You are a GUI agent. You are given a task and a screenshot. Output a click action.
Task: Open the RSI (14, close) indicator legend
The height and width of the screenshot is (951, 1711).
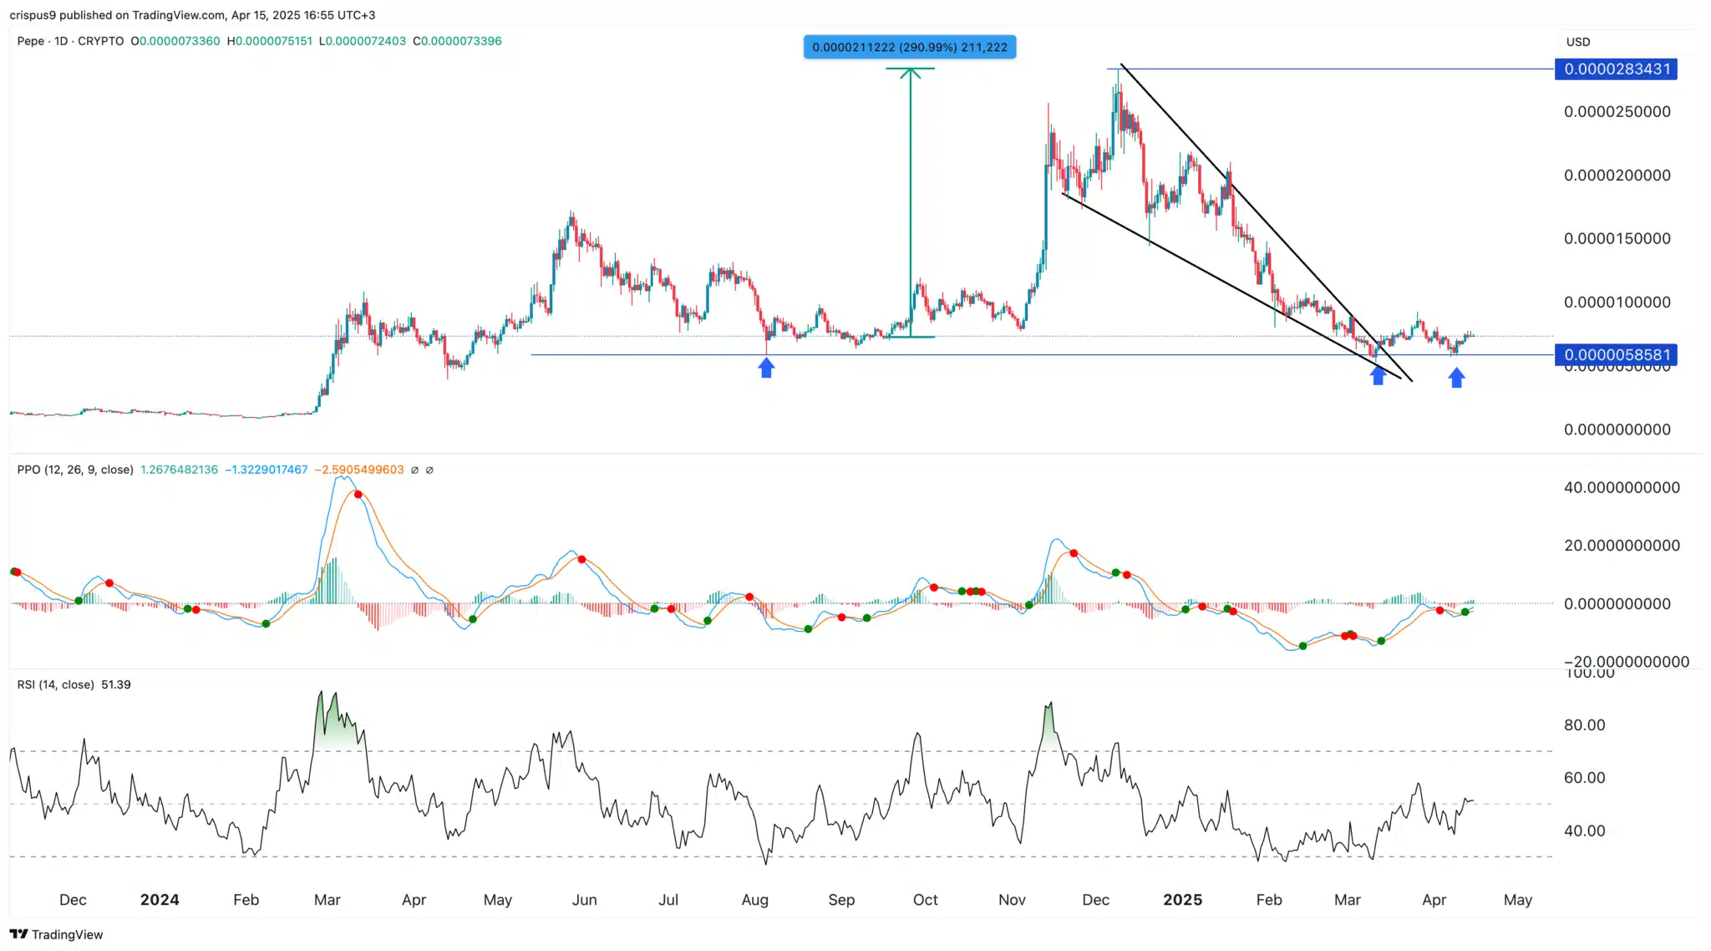55,684
